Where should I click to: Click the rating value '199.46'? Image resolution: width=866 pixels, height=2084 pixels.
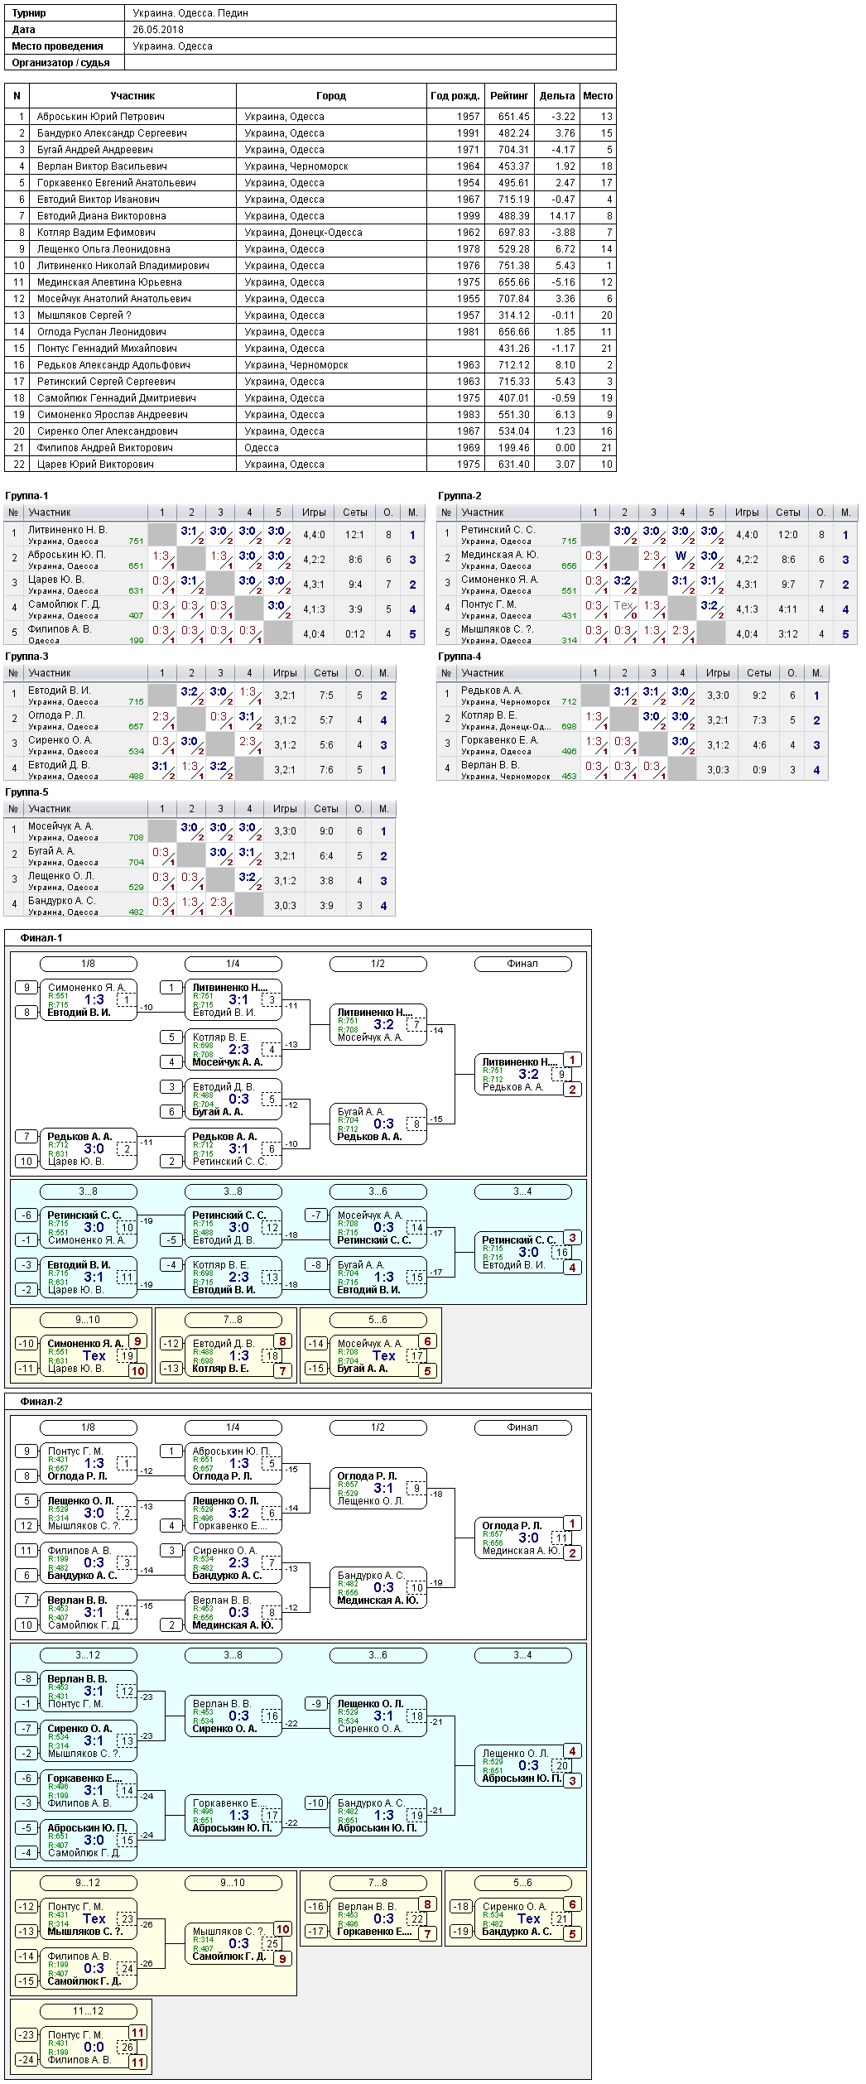point(514,448)
